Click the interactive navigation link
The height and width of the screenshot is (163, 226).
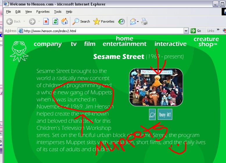171,44
